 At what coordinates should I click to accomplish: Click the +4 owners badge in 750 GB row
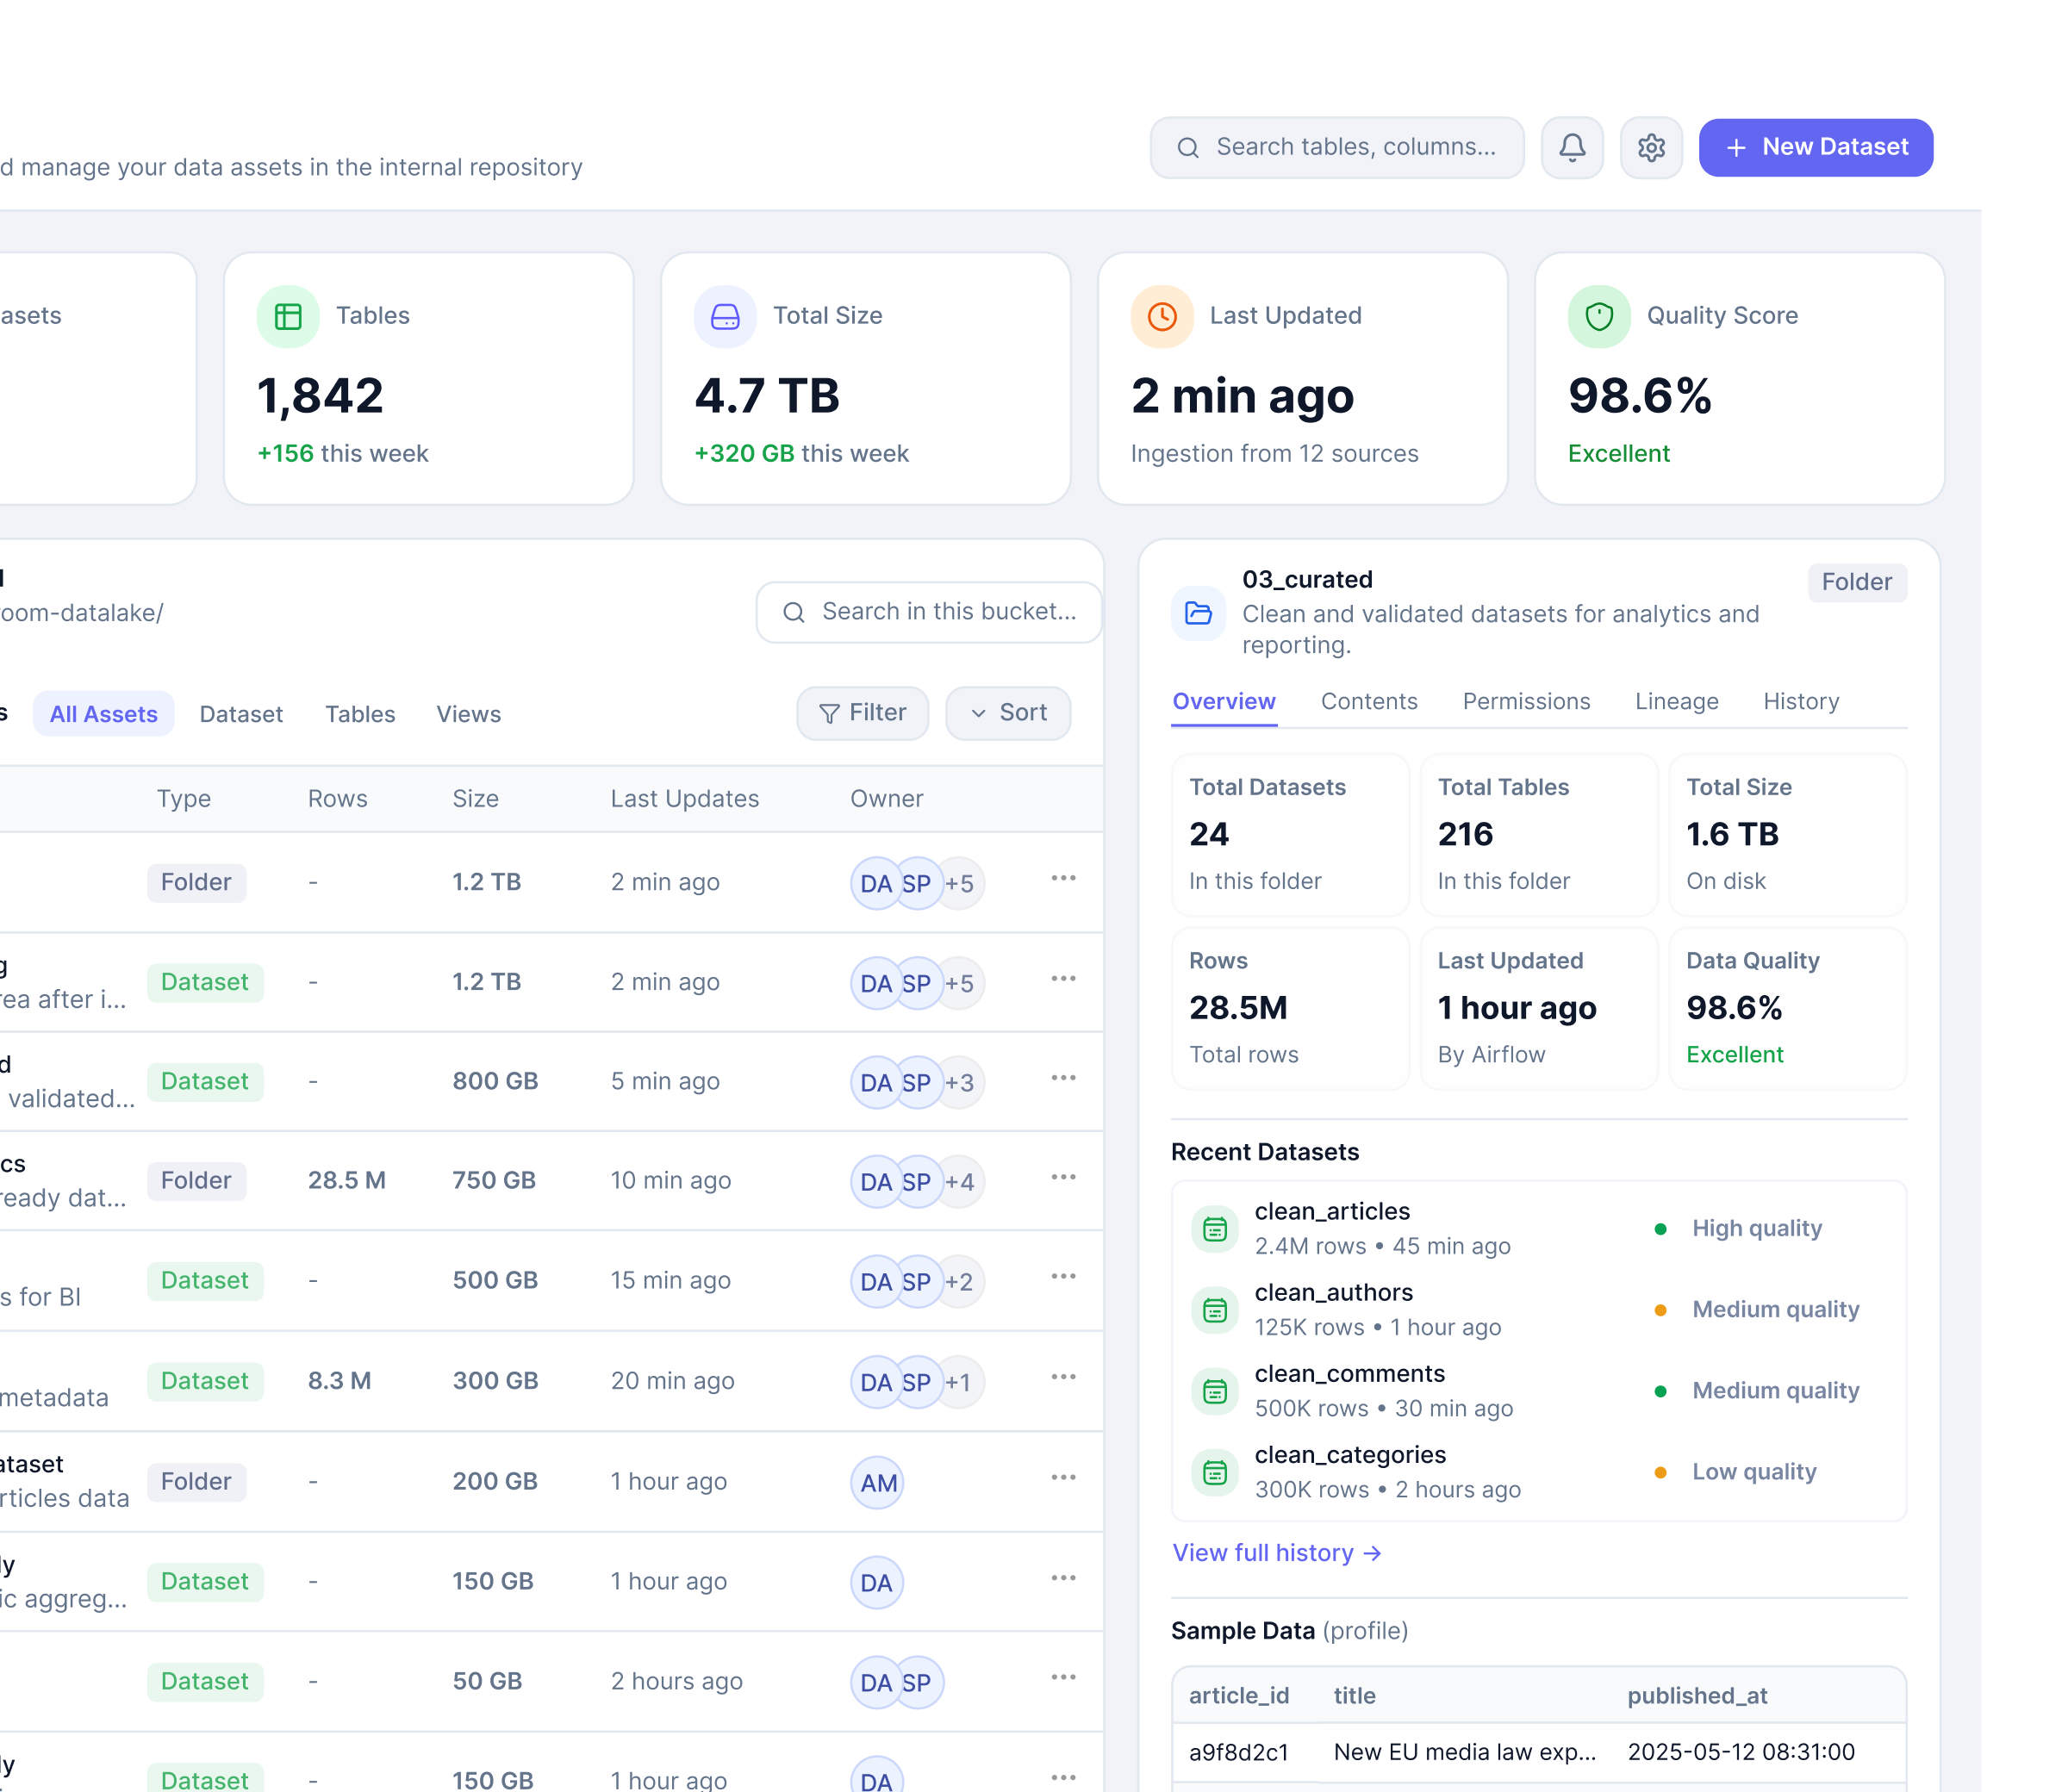point(960,1182)
